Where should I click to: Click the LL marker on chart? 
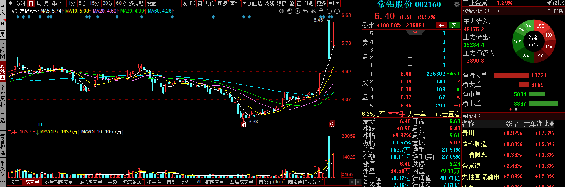pyautogui.click(x=41, y=124)
